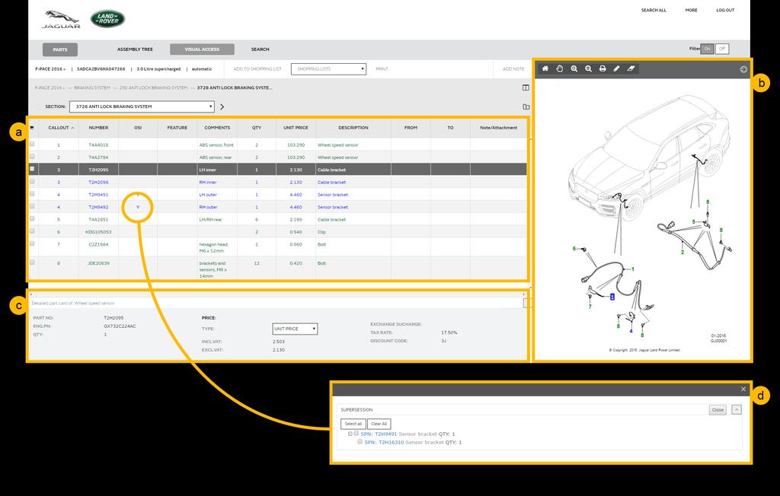
Task: Switch the filter toggle to On
Action: click(x=707, y=49)
